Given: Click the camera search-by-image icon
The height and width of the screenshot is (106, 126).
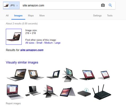Looking at the screenshot, I should 103,5.
